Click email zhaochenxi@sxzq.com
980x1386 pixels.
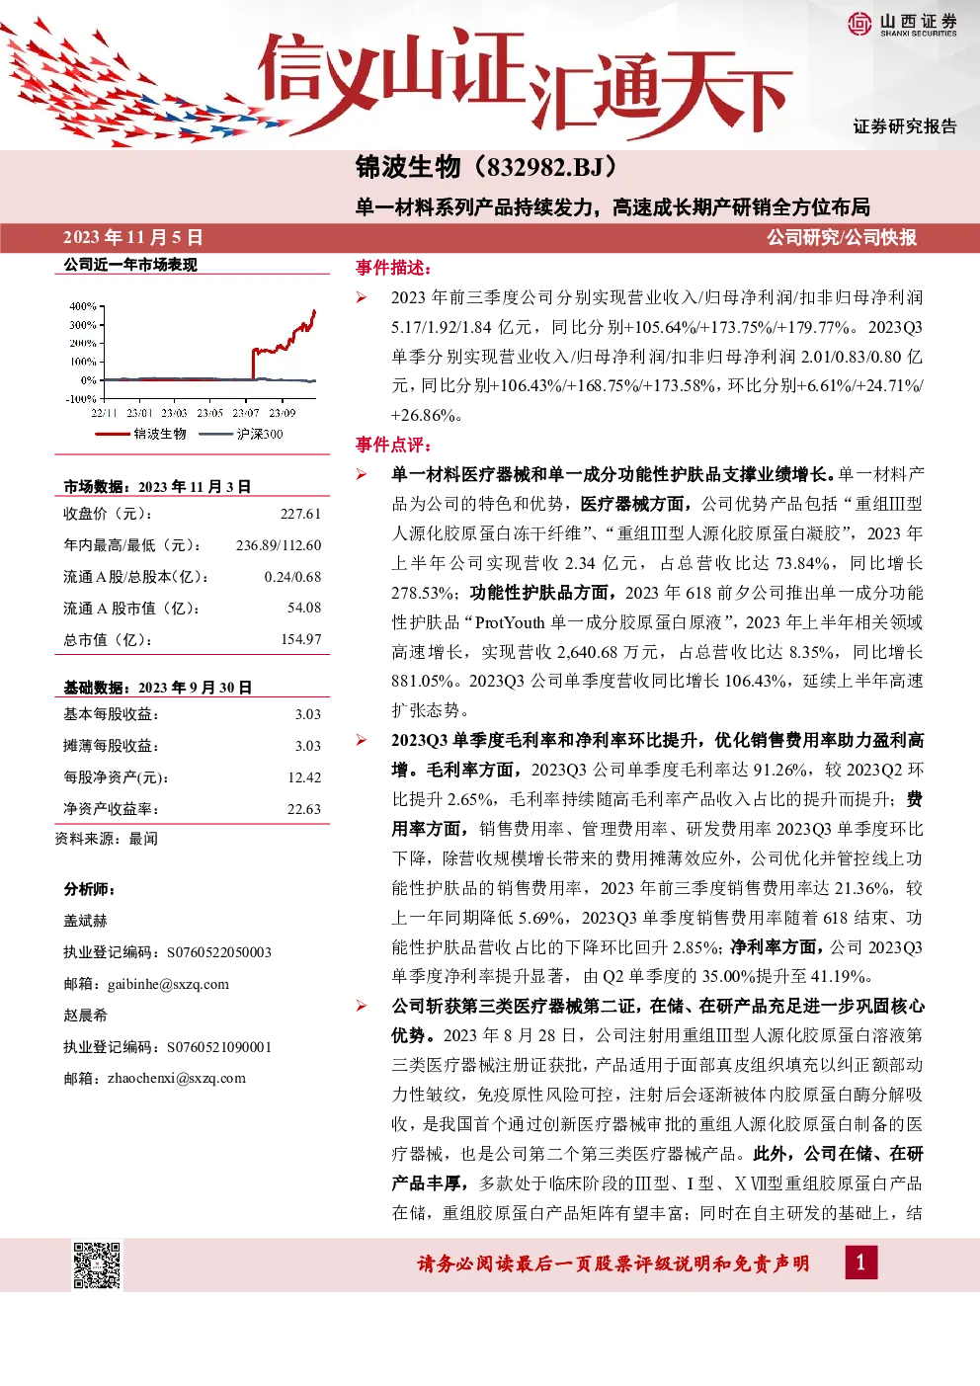pos(176,1078)
